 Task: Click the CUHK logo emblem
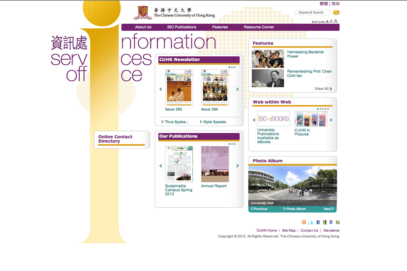(x=140, y=13)
